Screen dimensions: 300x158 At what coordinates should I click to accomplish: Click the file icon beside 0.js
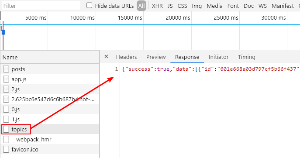pyautogui.click(x=6, y=109)
